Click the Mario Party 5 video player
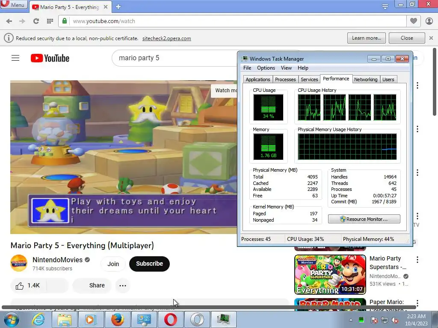 tap(124, 157)
